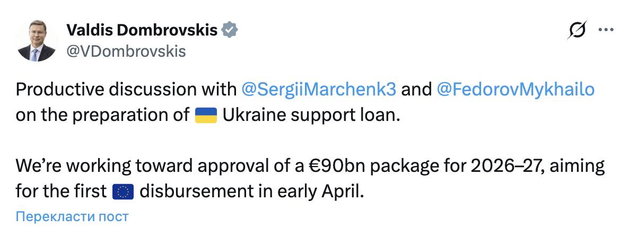Screen dimensions: 629x227
Task: Click the EU flag emoji
Action: pyautogui.click(x=123, y=191)
